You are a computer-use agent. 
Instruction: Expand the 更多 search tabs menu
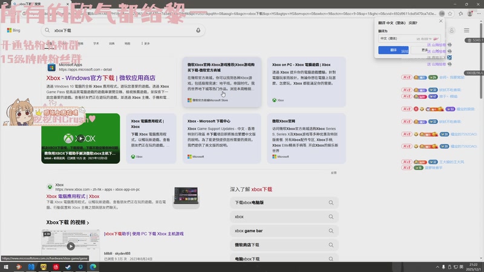tap(145, 44)
